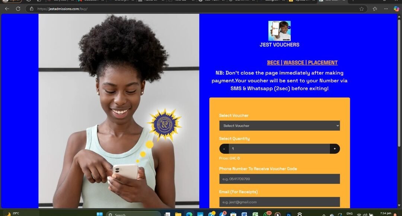This screenshot has height=216, width=402.
Task: Increase quantity with the plus button
Action: [335, 149]
